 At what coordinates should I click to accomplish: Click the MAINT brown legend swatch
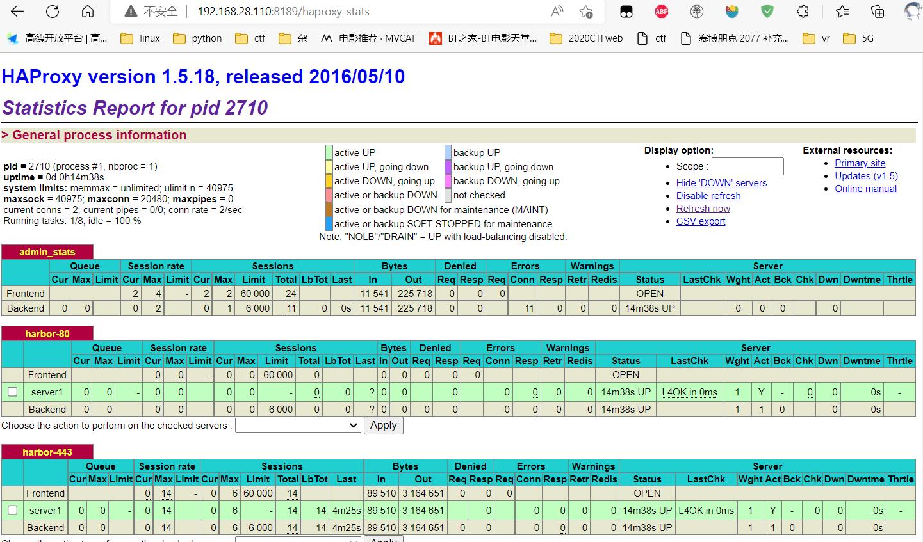tap(329, 209)
